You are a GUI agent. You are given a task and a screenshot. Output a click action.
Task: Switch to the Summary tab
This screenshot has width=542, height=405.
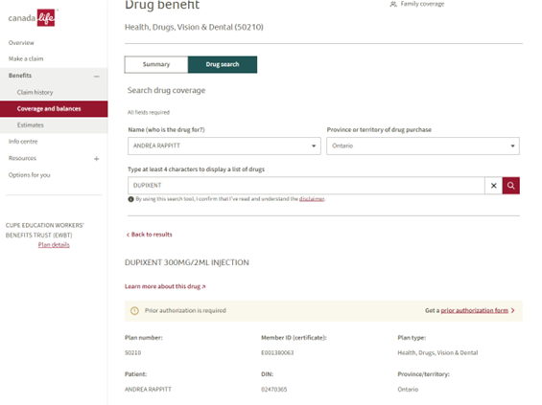tap(156, 64)
